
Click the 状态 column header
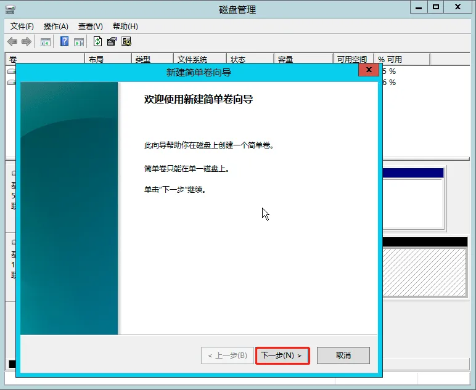pyautogui.click(x=238, y=60)
